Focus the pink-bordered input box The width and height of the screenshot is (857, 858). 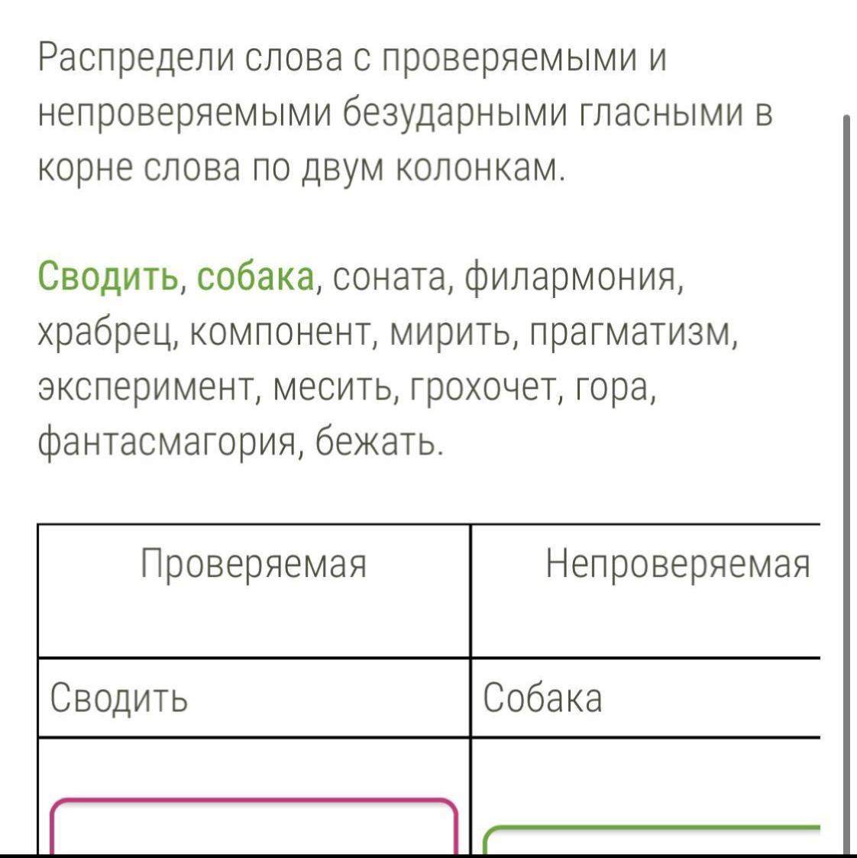[254, 827]
